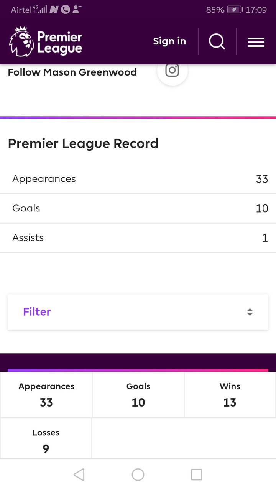Viewport: 276px width, 491px height.
Task: Tap the Follow Mason Greenwood text
Action: [x=72, y=72]
